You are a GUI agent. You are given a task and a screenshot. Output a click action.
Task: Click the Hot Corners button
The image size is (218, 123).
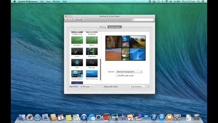pyautogui.click(x=137, y=86)
